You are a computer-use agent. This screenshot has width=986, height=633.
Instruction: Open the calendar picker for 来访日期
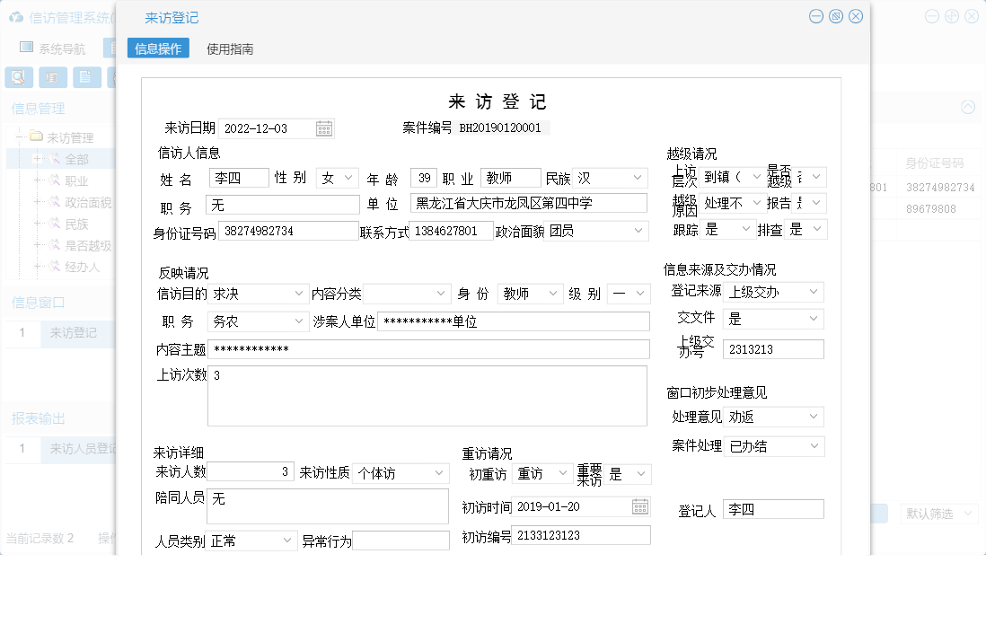(x=323, y=127)
